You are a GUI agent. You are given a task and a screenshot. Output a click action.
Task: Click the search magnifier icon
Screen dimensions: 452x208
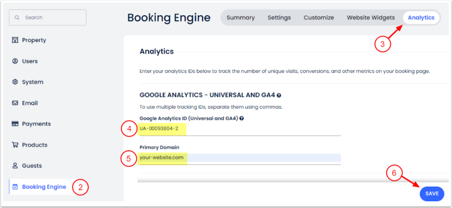17,17
